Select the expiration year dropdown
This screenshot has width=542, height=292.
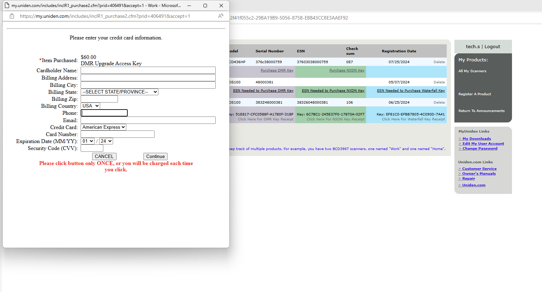click(x=106, y=141)
